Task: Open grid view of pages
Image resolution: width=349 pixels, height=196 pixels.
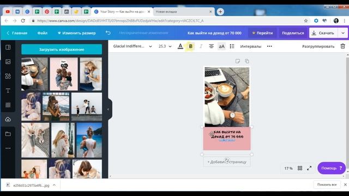Action: tap(300, 168)
